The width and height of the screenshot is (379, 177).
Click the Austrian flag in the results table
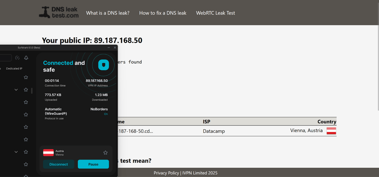(331, 131)
